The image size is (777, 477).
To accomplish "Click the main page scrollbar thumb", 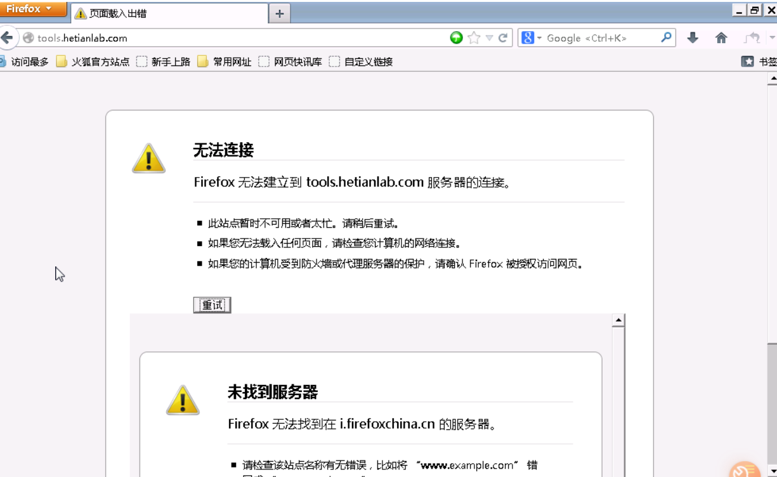I will click(x=772, y=404).
